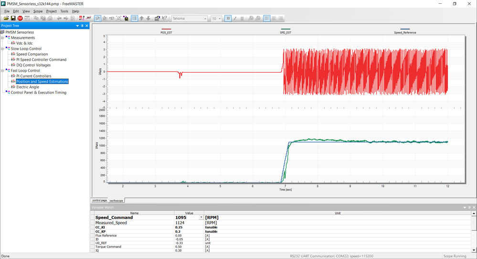Click the forward arrow navigation icon
The width and height of the screenshot is (477, 259).
coord(66,19)
